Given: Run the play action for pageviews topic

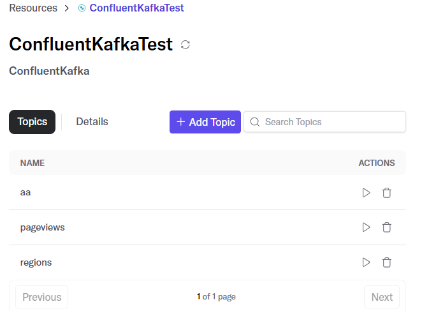Looking at the screenshot, I should click(x=366, y=227).
